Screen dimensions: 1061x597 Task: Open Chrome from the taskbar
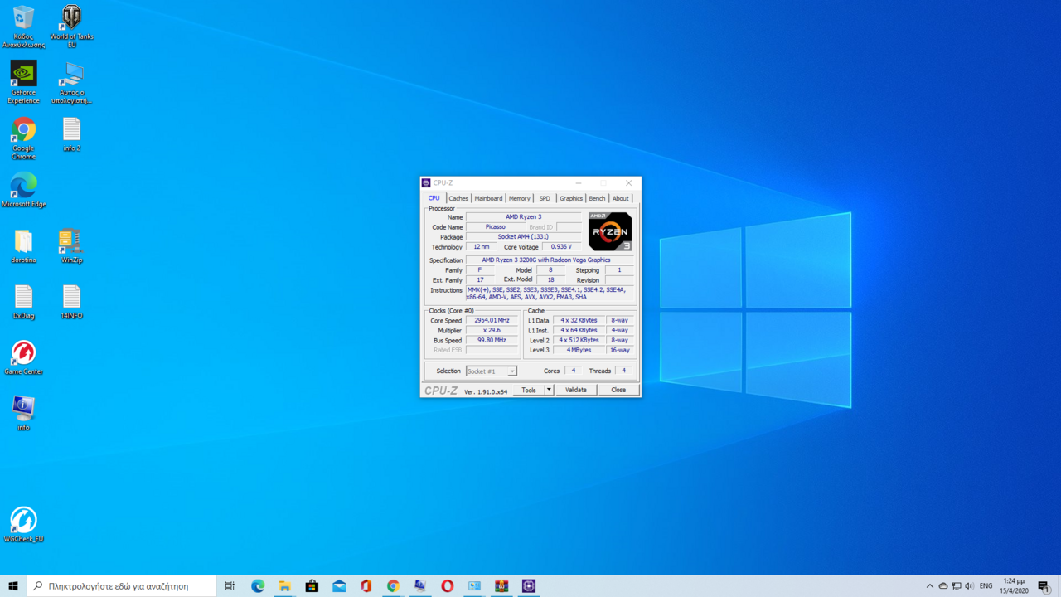[393, 586]
